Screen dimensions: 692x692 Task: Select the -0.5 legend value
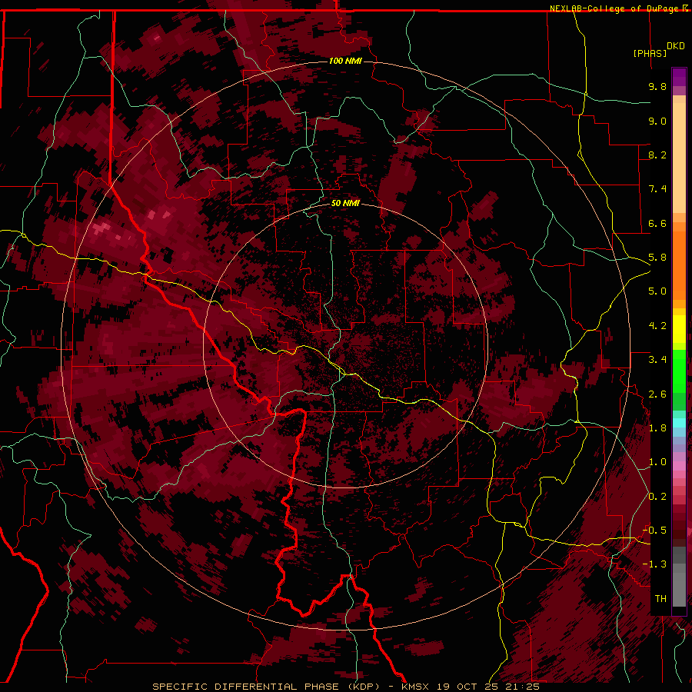tap(654, 530)
